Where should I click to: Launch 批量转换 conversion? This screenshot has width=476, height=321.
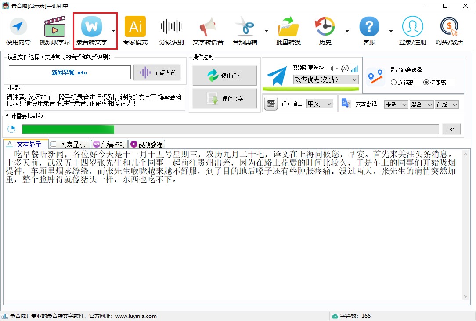click(288, 30)
